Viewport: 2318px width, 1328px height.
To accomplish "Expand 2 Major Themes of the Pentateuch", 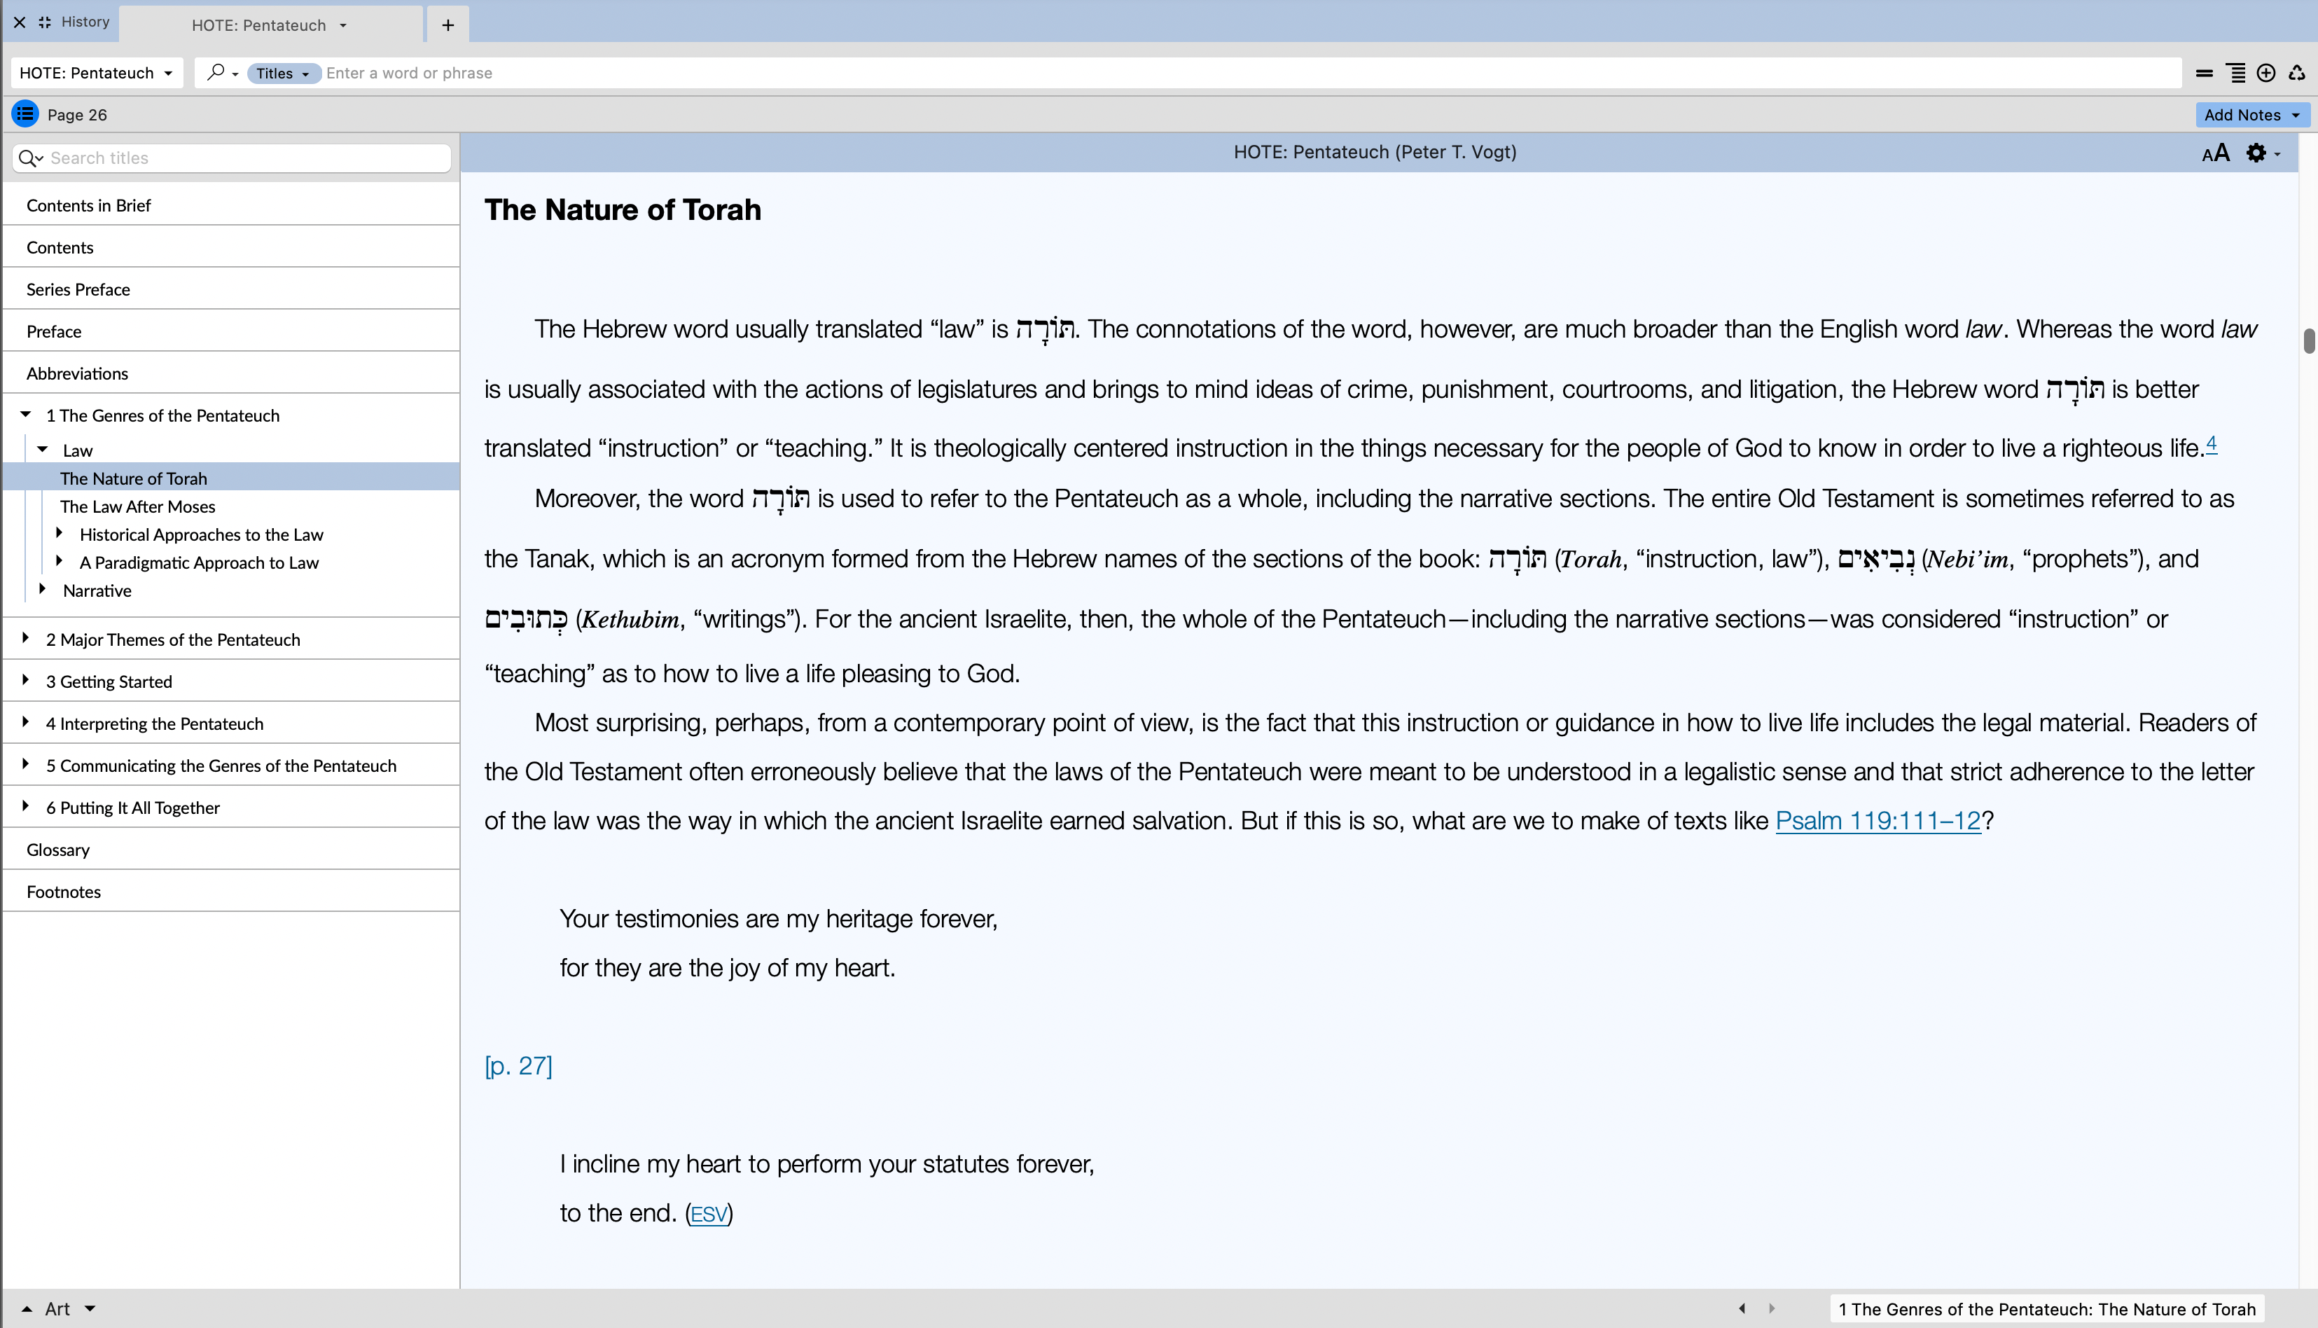I will [x=25, y=639].
